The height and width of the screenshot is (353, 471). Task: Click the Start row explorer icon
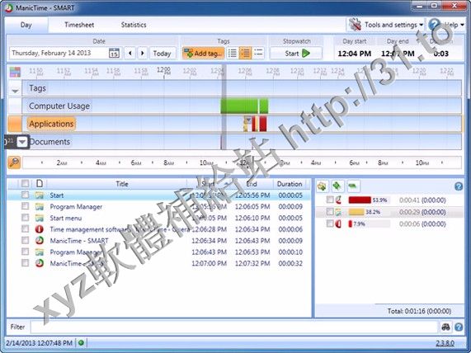coord(39,195)
